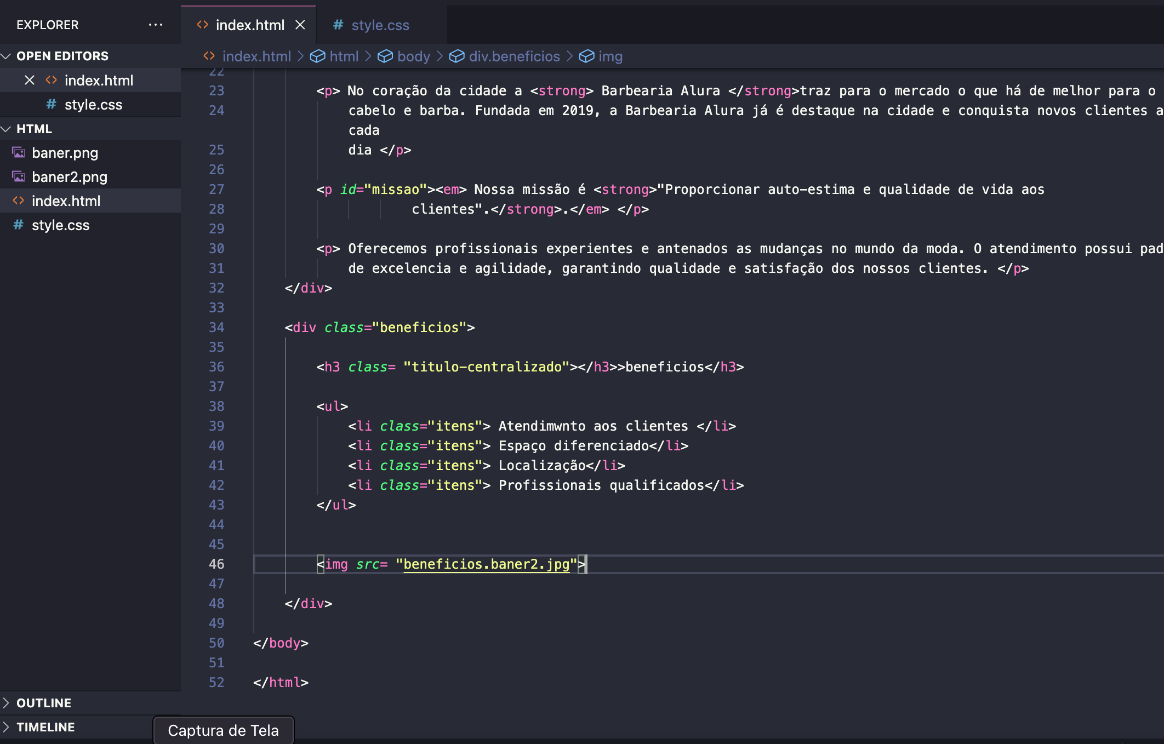Screen dimensions: 1164x744
Task: Switch to the style.css tab
Action: click(x=380, y=25)
